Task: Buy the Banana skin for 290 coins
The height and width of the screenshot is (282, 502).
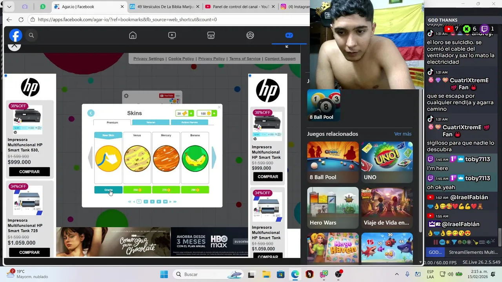Action: point(195,190)
